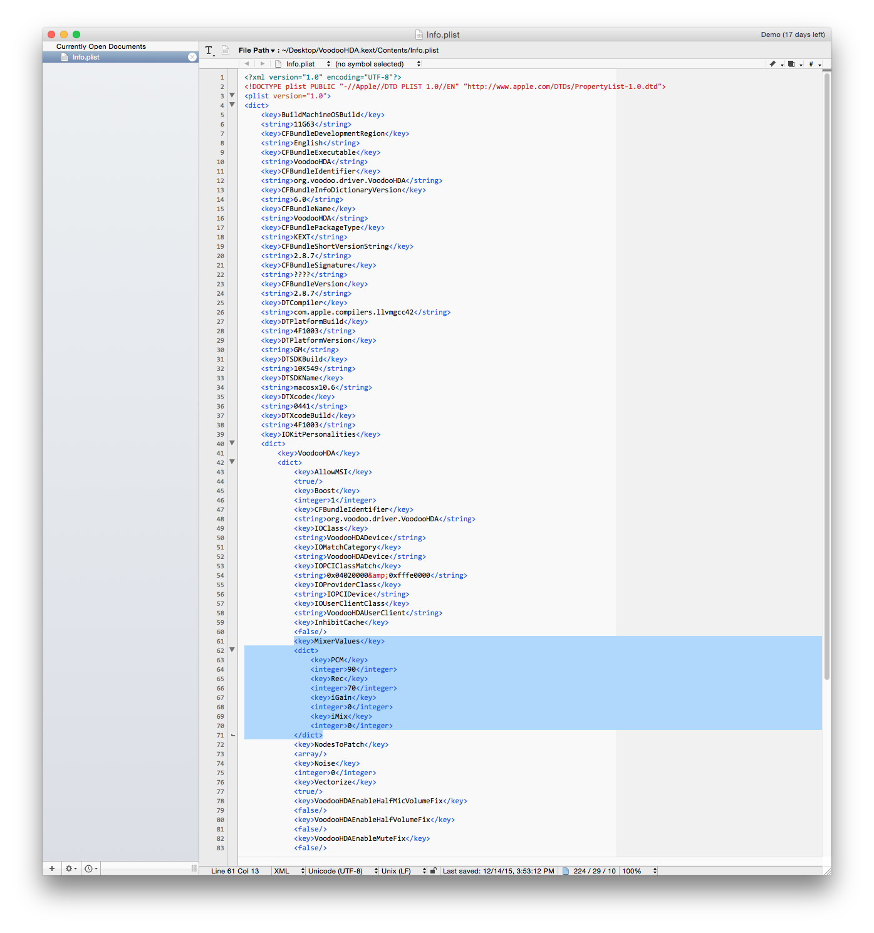Click com.apple.compilers.llvmgcc42 string on line 26

353,312
